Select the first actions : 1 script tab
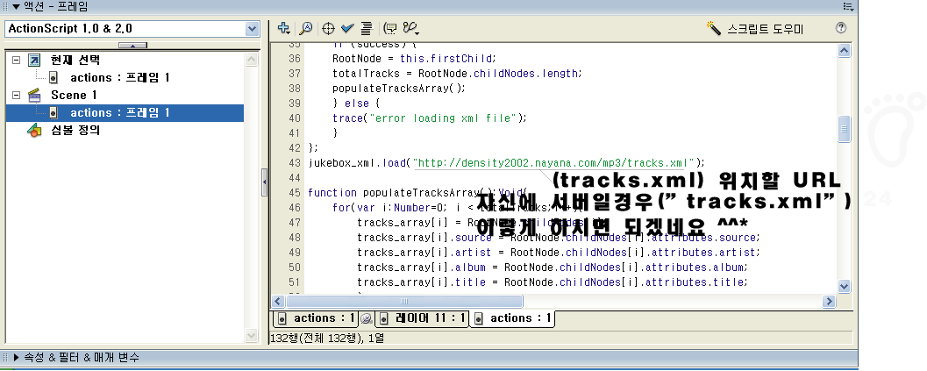Image resolution: width=927 pixels, height=371 pixels. pos(316,318)
